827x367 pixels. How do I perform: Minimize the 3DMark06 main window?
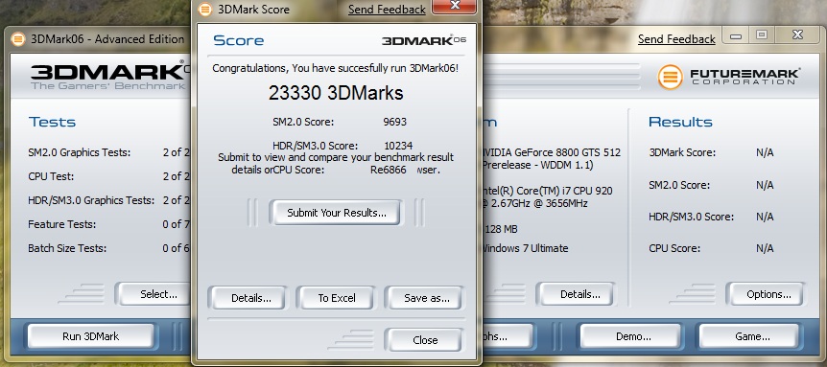(736, 35)
